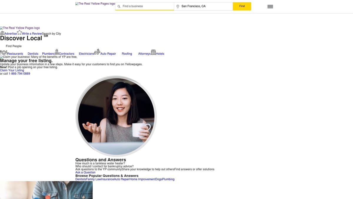Viewport: 353px width, 199px height.
Task: Click the circular photo of a woman with a mug
Action: point(116,116)
